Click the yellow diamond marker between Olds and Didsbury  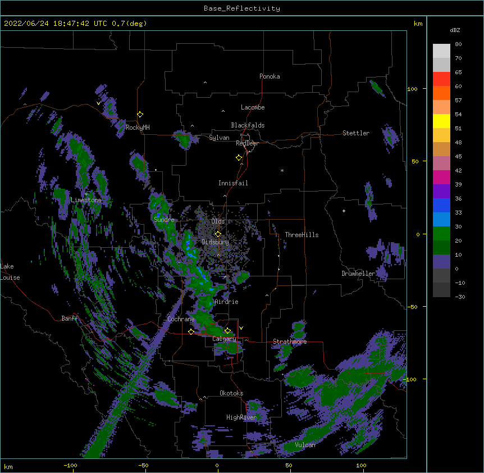[218, 234]
